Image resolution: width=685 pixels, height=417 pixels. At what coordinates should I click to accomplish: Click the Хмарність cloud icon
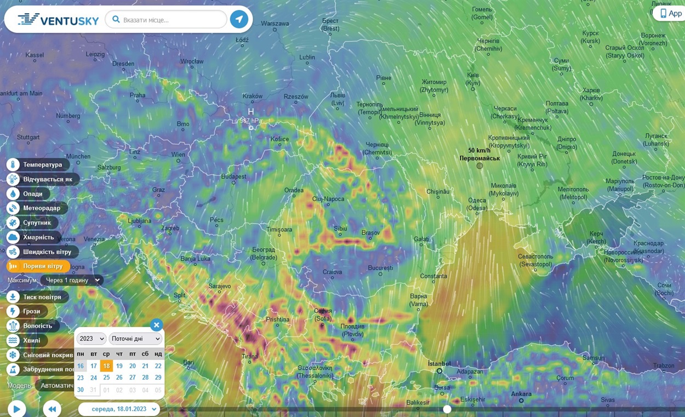13,237
